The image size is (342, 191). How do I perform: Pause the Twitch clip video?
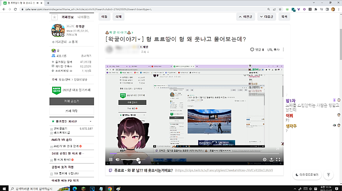click(x=111, y=159)
